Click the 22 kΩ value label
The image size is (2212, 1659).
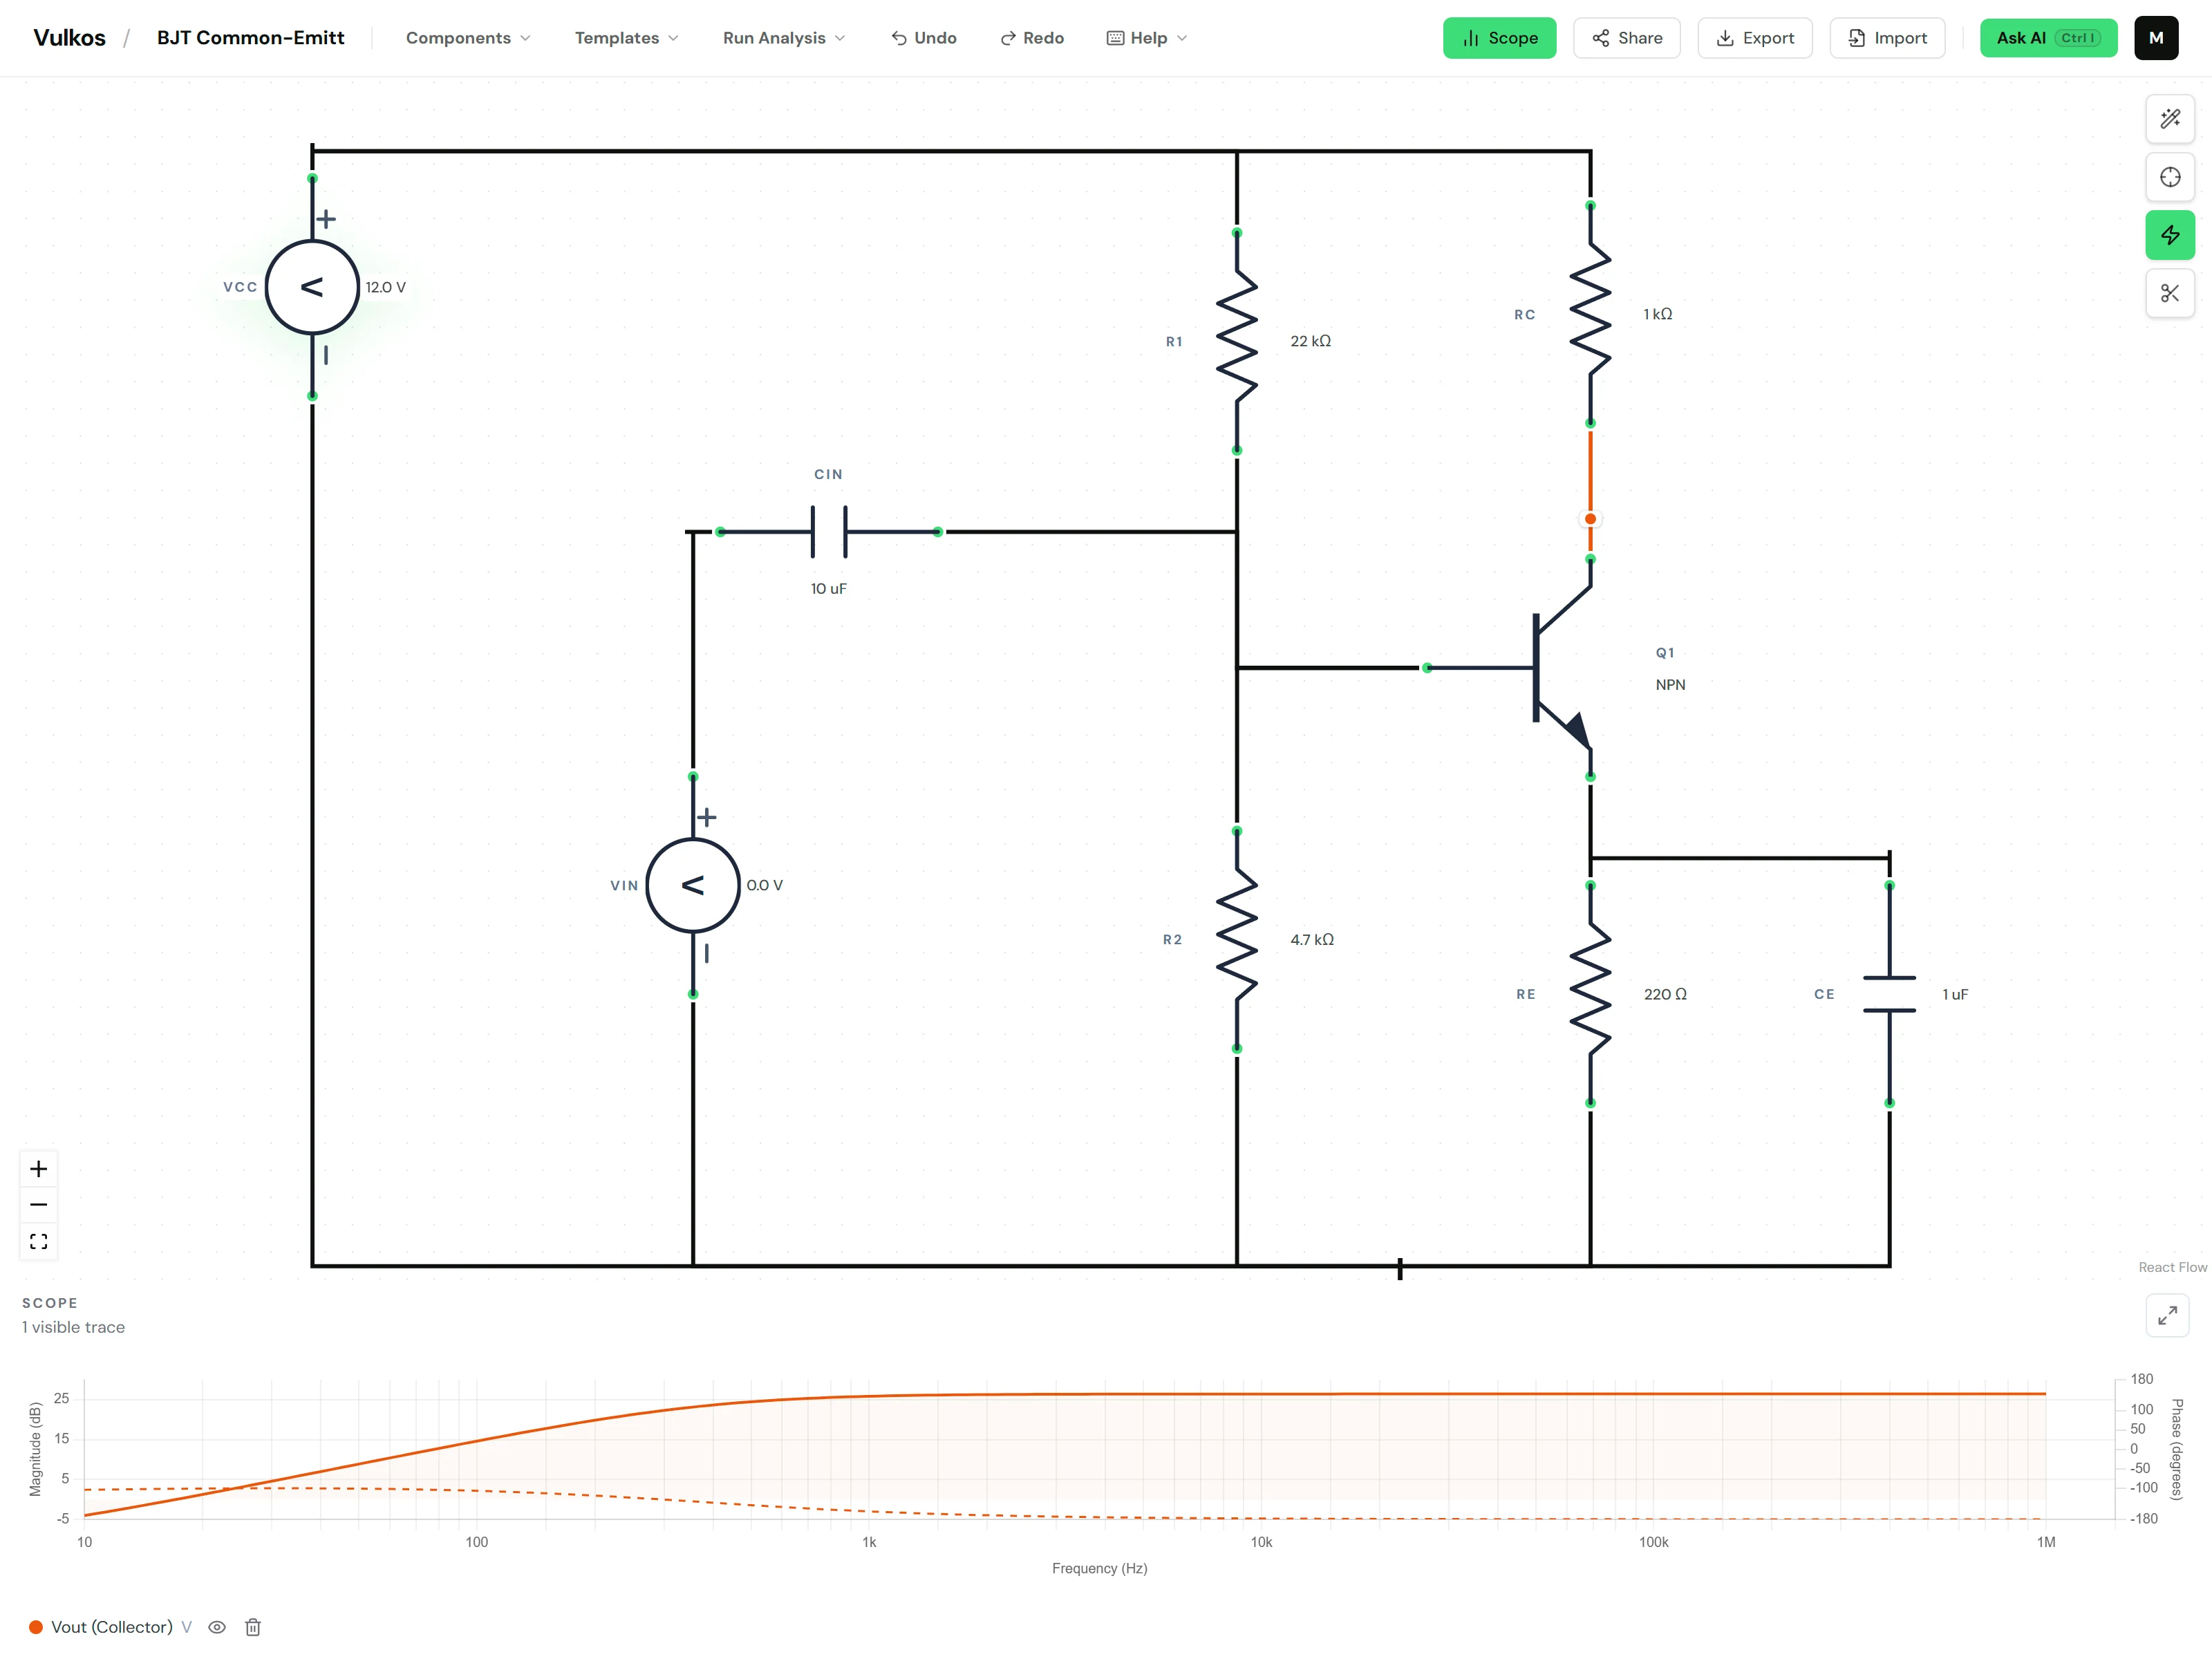[x=1310, y=341]
